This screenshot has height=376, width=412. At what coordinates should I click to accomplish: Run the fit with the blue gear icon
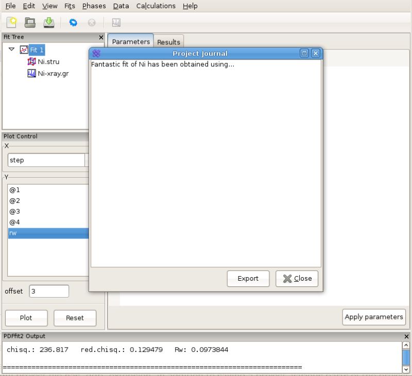point(73,22)
